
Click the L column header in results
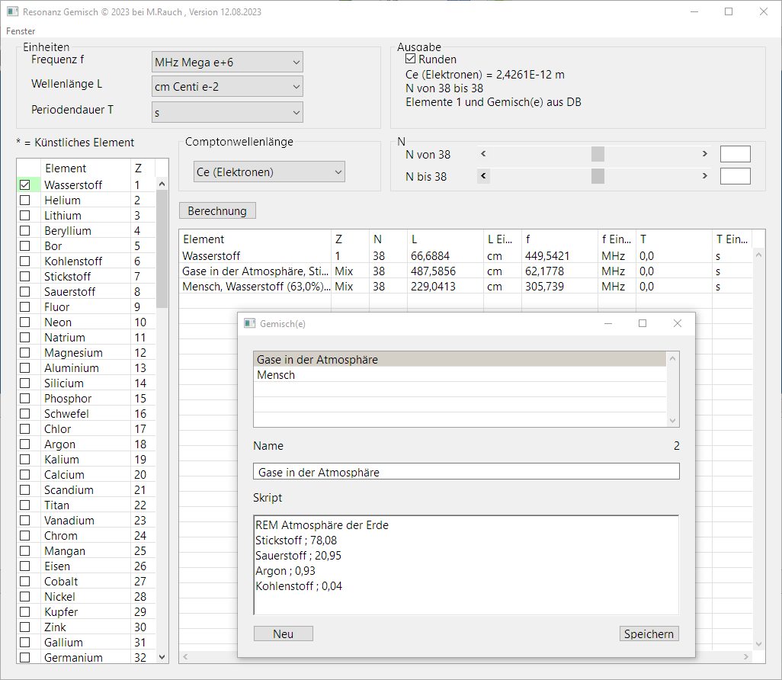(x=445, y=239)
